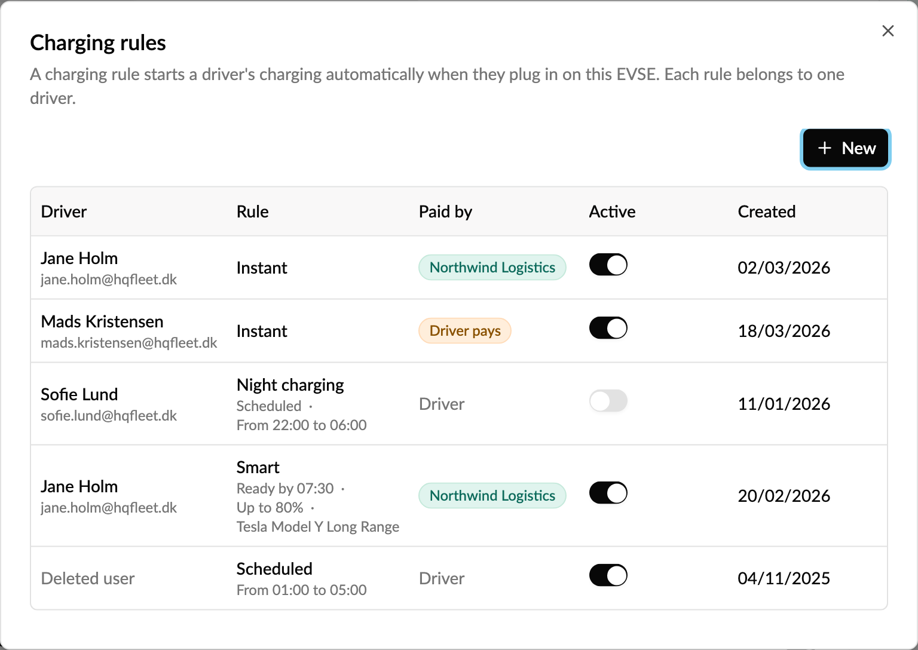
Task: Click the 'Up to 80%' detail
Action: click(x=270, y=508)
